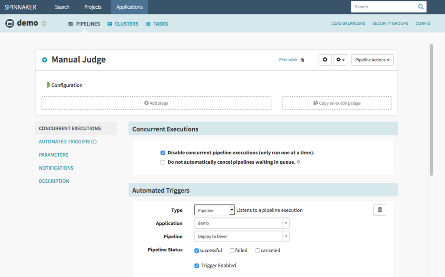Toggle the Trigger Enabled checkbox
This screenshot has width=445, height=277.
tap(196, 266)
